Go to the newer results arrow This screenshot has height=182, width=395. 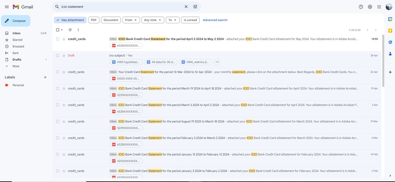click(x=368, y=30)
